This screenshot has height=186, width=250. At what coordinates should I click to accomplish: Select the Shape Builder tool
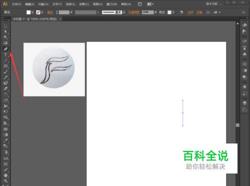[x=5, y=117]
